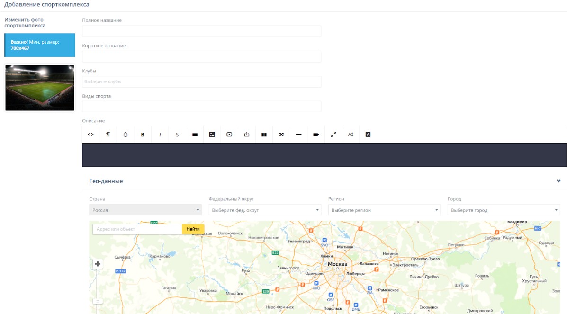
Task: Click the Изменить фото спорткомплекса label
Action: (x=25, y=22)
